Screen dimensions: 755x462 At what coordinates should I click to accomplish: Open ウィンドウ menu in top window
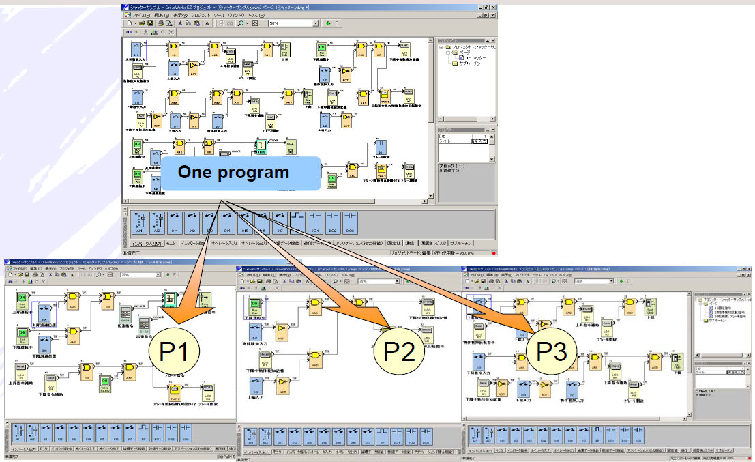click(237, 16)
